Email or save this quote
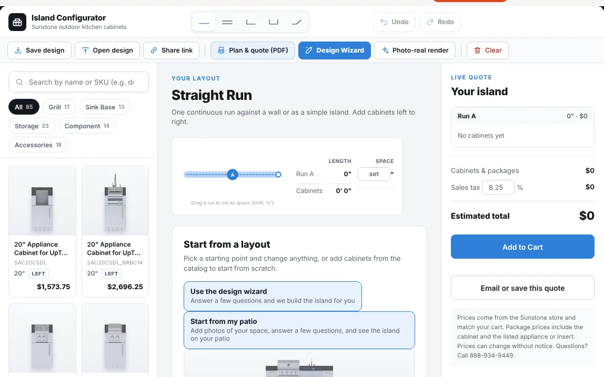Viewport: 604px width, 377px height. click(x=523, y=288)
